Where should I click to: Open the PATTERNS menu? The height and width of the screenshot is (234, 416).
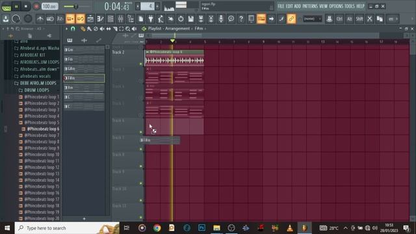(310, 6)
